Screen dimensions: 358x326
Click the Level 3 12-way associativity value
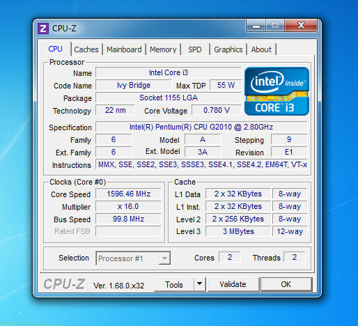click(290, 231)
